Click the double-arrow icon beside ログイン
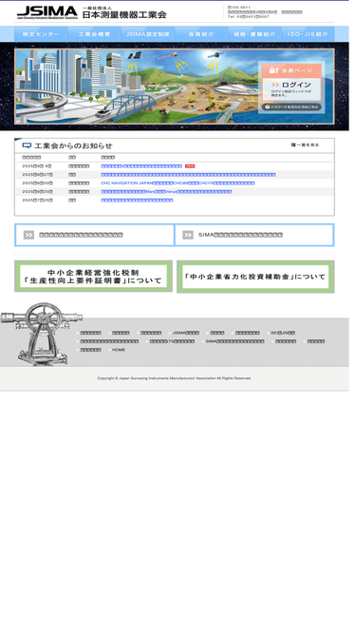Viewport: 356px width, 634px height. 275,85
